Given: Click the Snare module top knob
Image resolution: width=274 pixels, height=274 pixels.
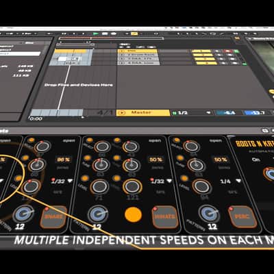Looking at the screenshot, I should (x=42, y=147).
